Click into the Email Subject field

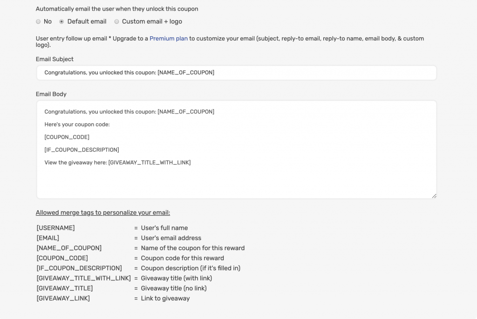pyautogui.click(x=236, y=73)
